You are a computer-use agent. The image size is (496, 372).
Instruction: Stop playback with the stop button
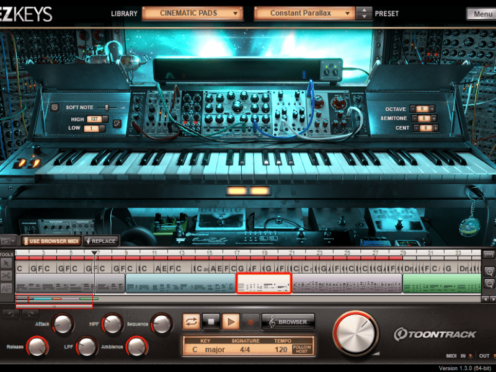(x=211, y=322)
